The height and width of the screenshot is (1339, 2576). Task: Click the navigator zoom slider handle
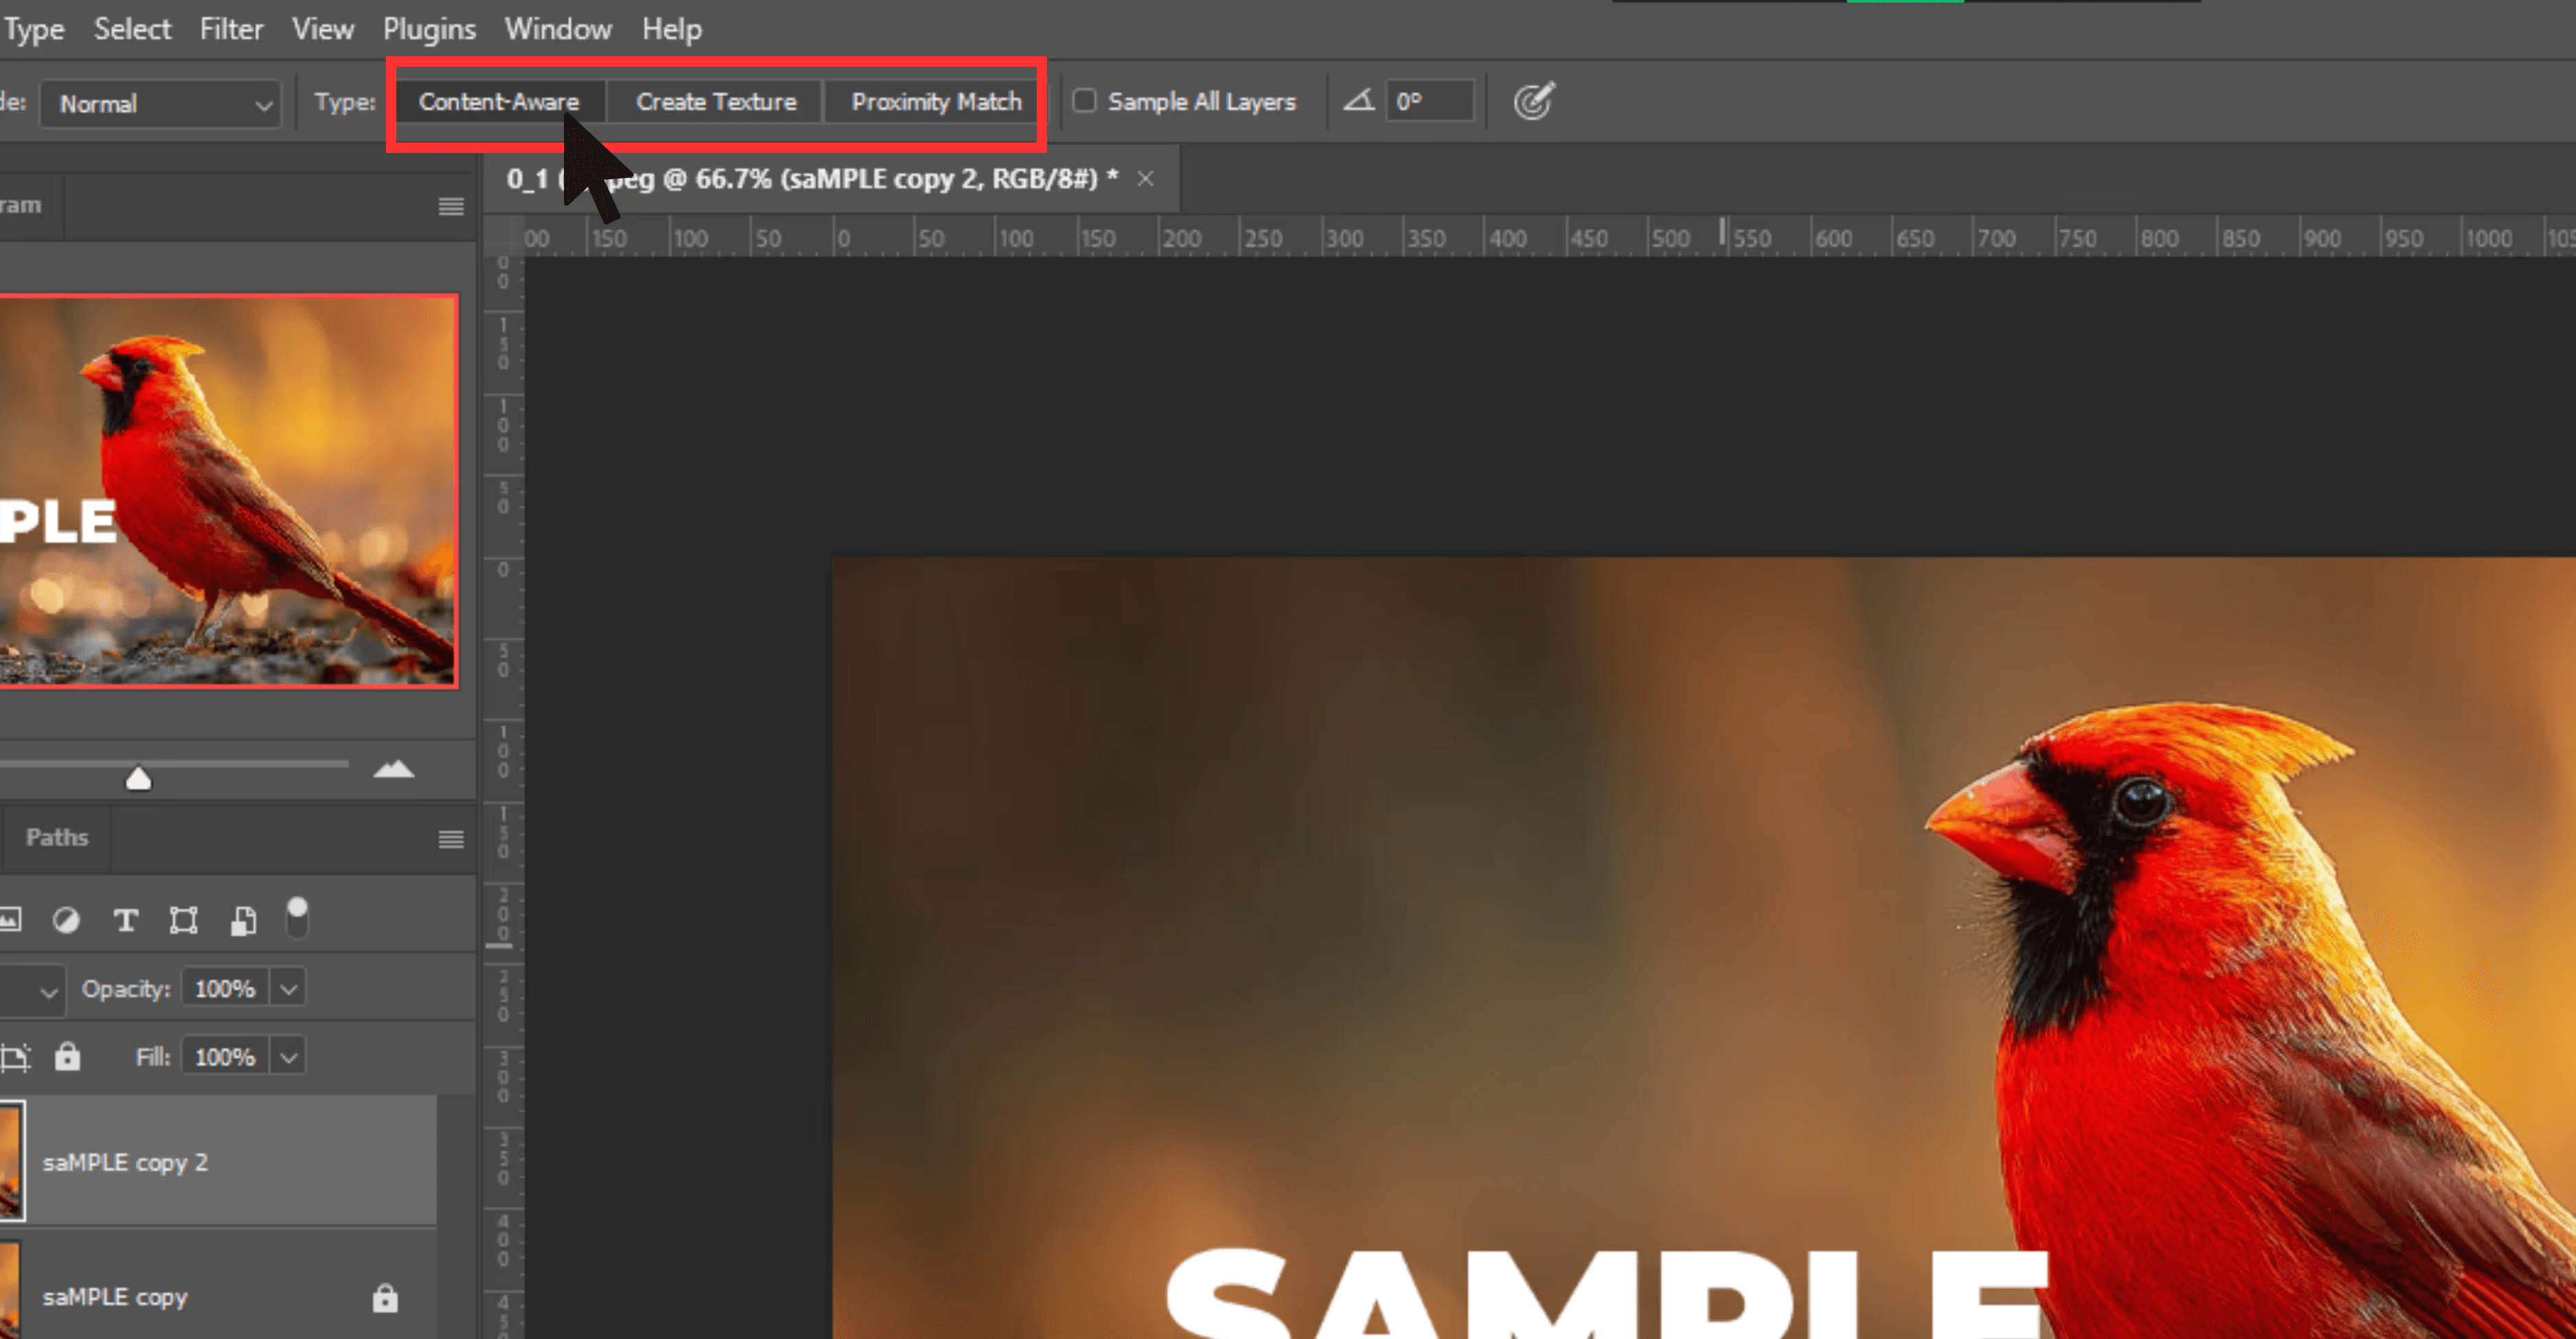pos(138,779)
